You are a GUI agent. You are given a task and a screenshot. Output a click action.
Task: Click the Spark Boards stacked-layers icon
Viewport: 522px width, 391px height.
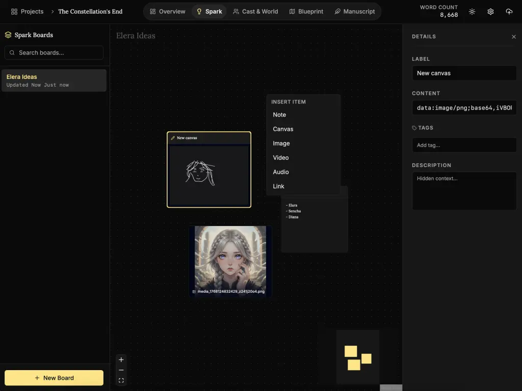tap(8, 35)
